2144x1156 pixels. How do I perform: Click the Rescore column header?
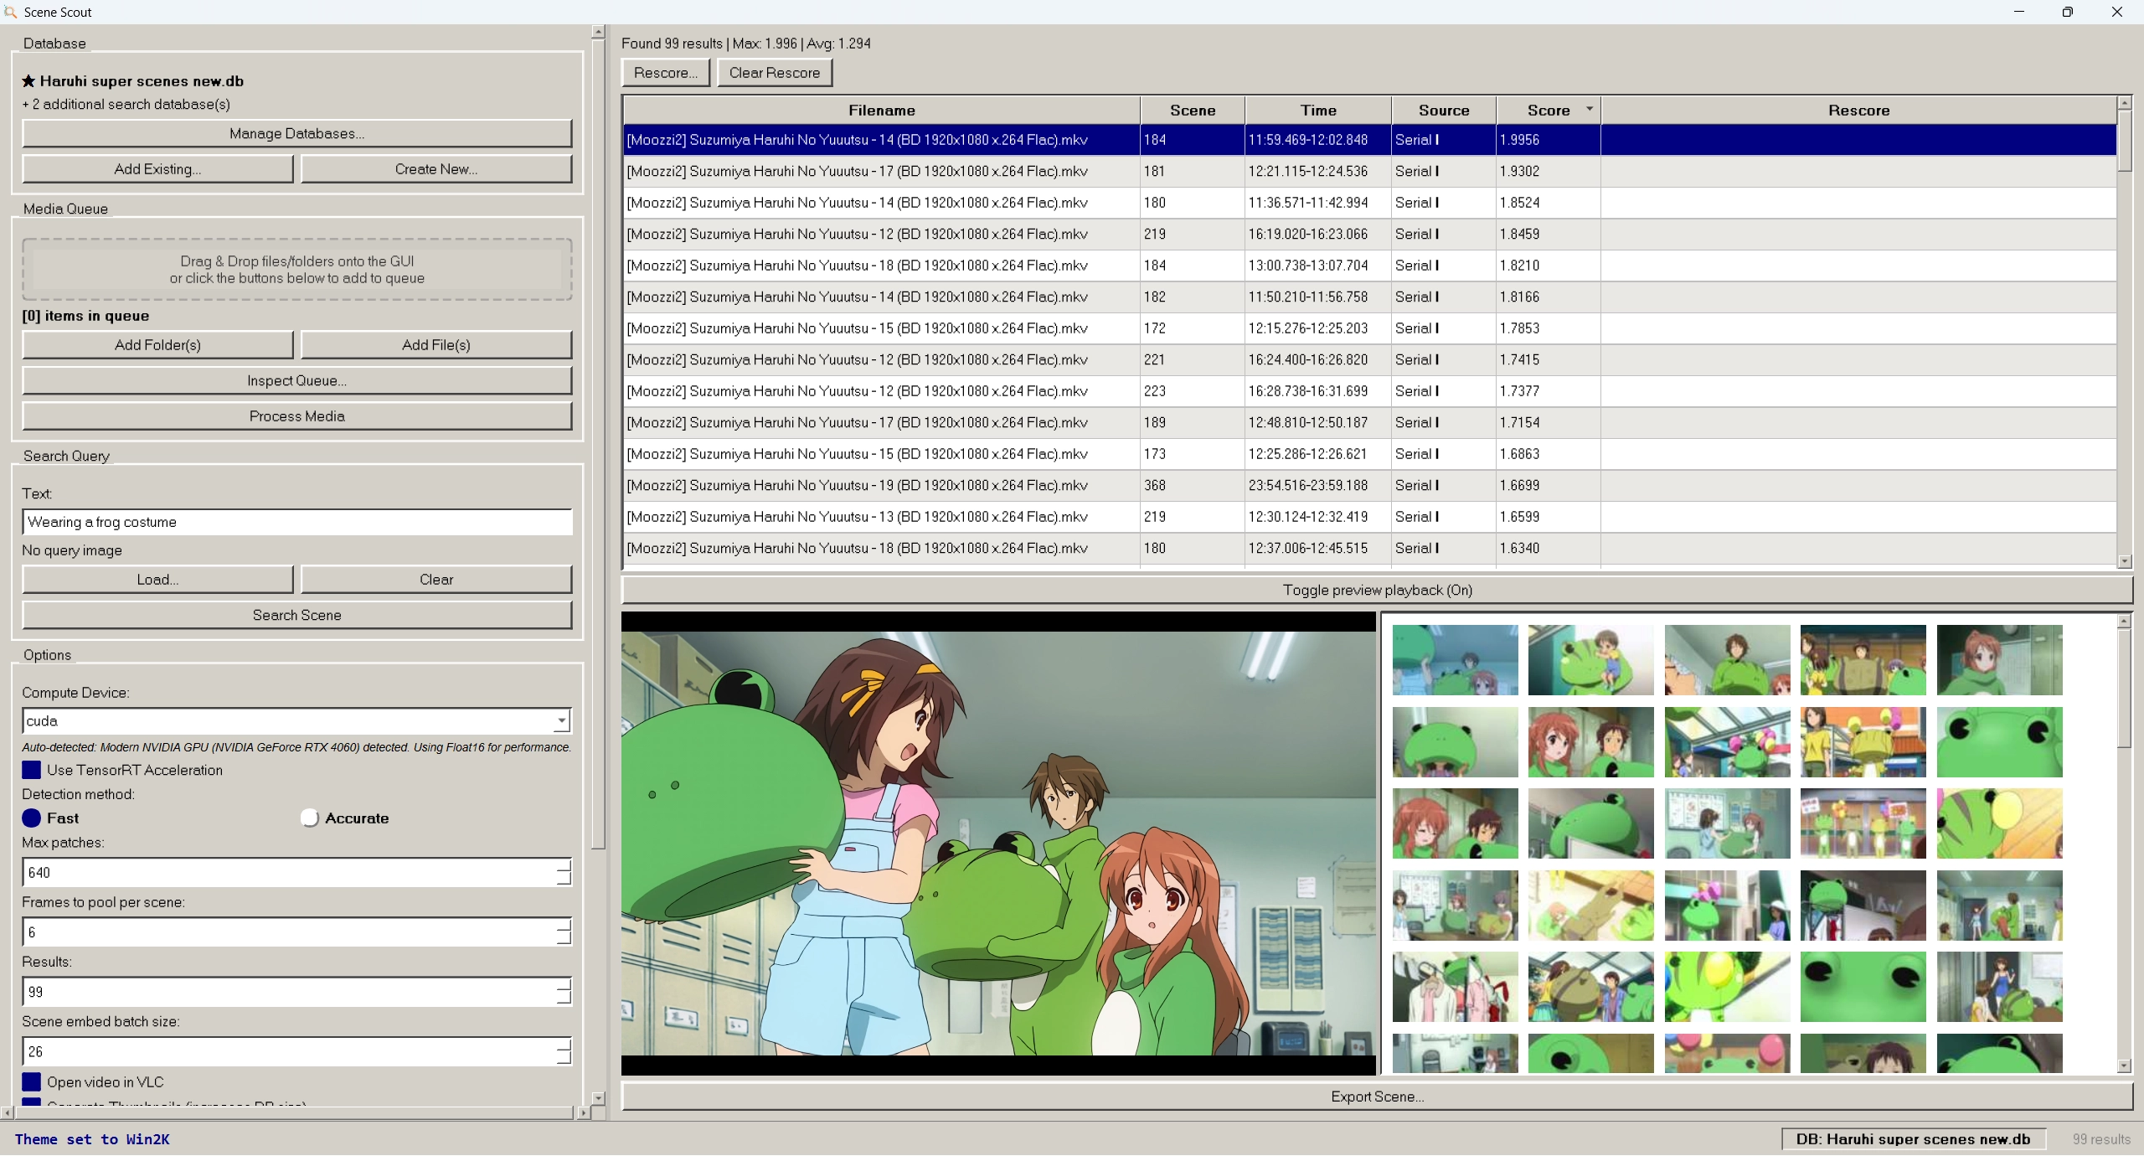(1858, 111)
